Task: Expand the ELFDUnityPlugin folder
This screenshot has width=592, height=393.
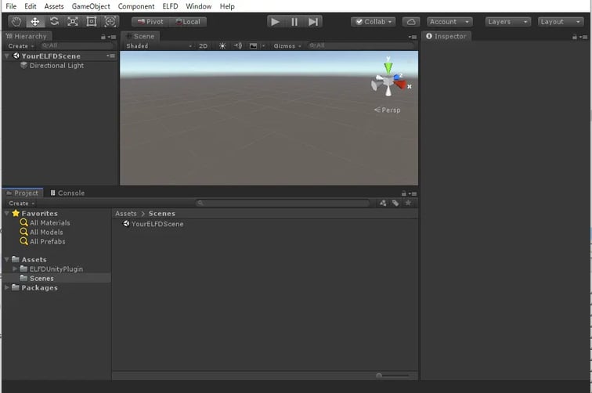Action: (16, 269)
